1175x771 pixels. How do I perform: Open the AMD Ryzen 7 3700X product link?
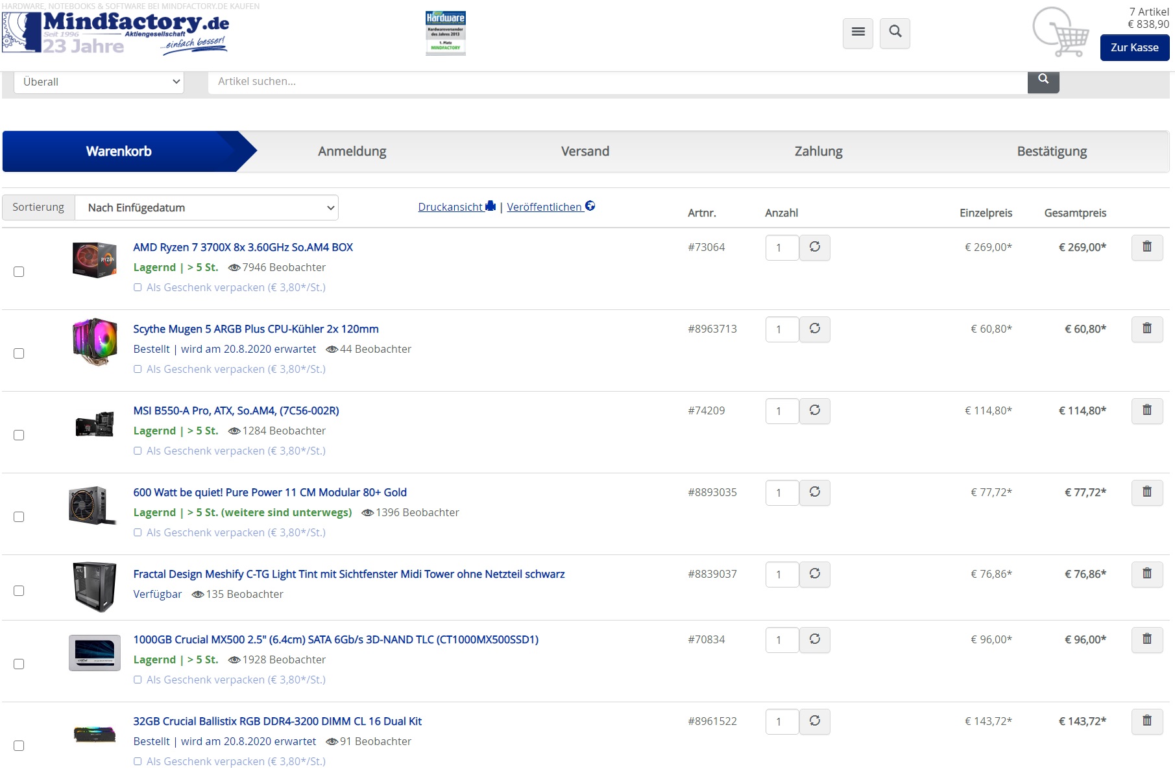243,247
